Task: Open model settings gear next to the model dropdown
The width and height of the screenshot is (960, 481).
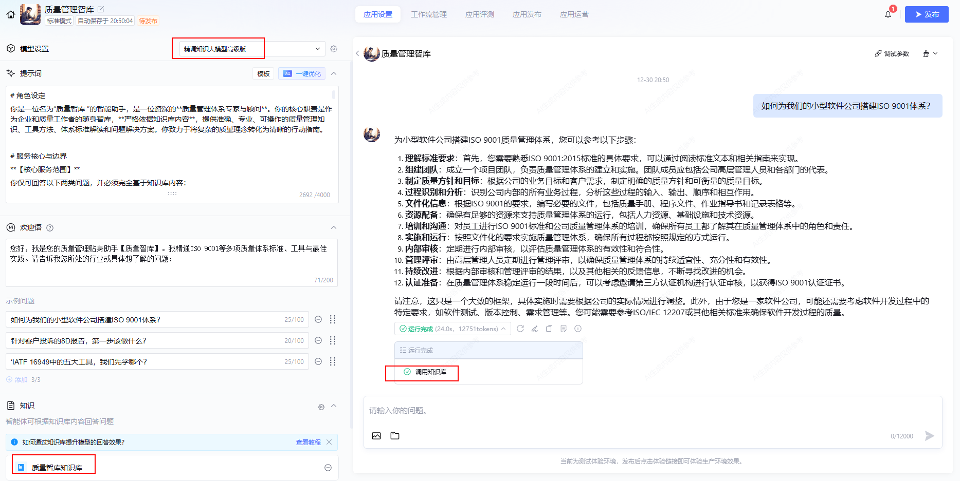Action: click(334, 49)
